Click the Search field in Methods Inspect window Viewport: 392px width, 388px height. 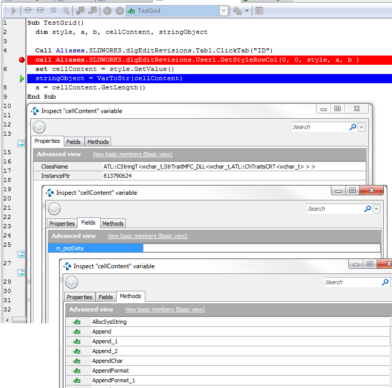pyautogui.click(x=352, y=282)
